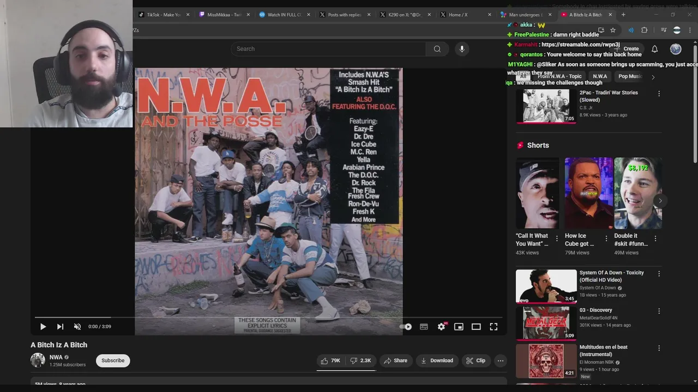Open the streamable.com link in chat

point(580,45)
